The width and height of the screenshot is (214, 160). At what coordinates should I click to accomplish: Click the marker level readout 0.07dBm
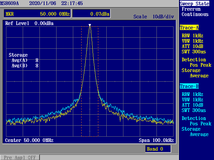coord(91,14)
